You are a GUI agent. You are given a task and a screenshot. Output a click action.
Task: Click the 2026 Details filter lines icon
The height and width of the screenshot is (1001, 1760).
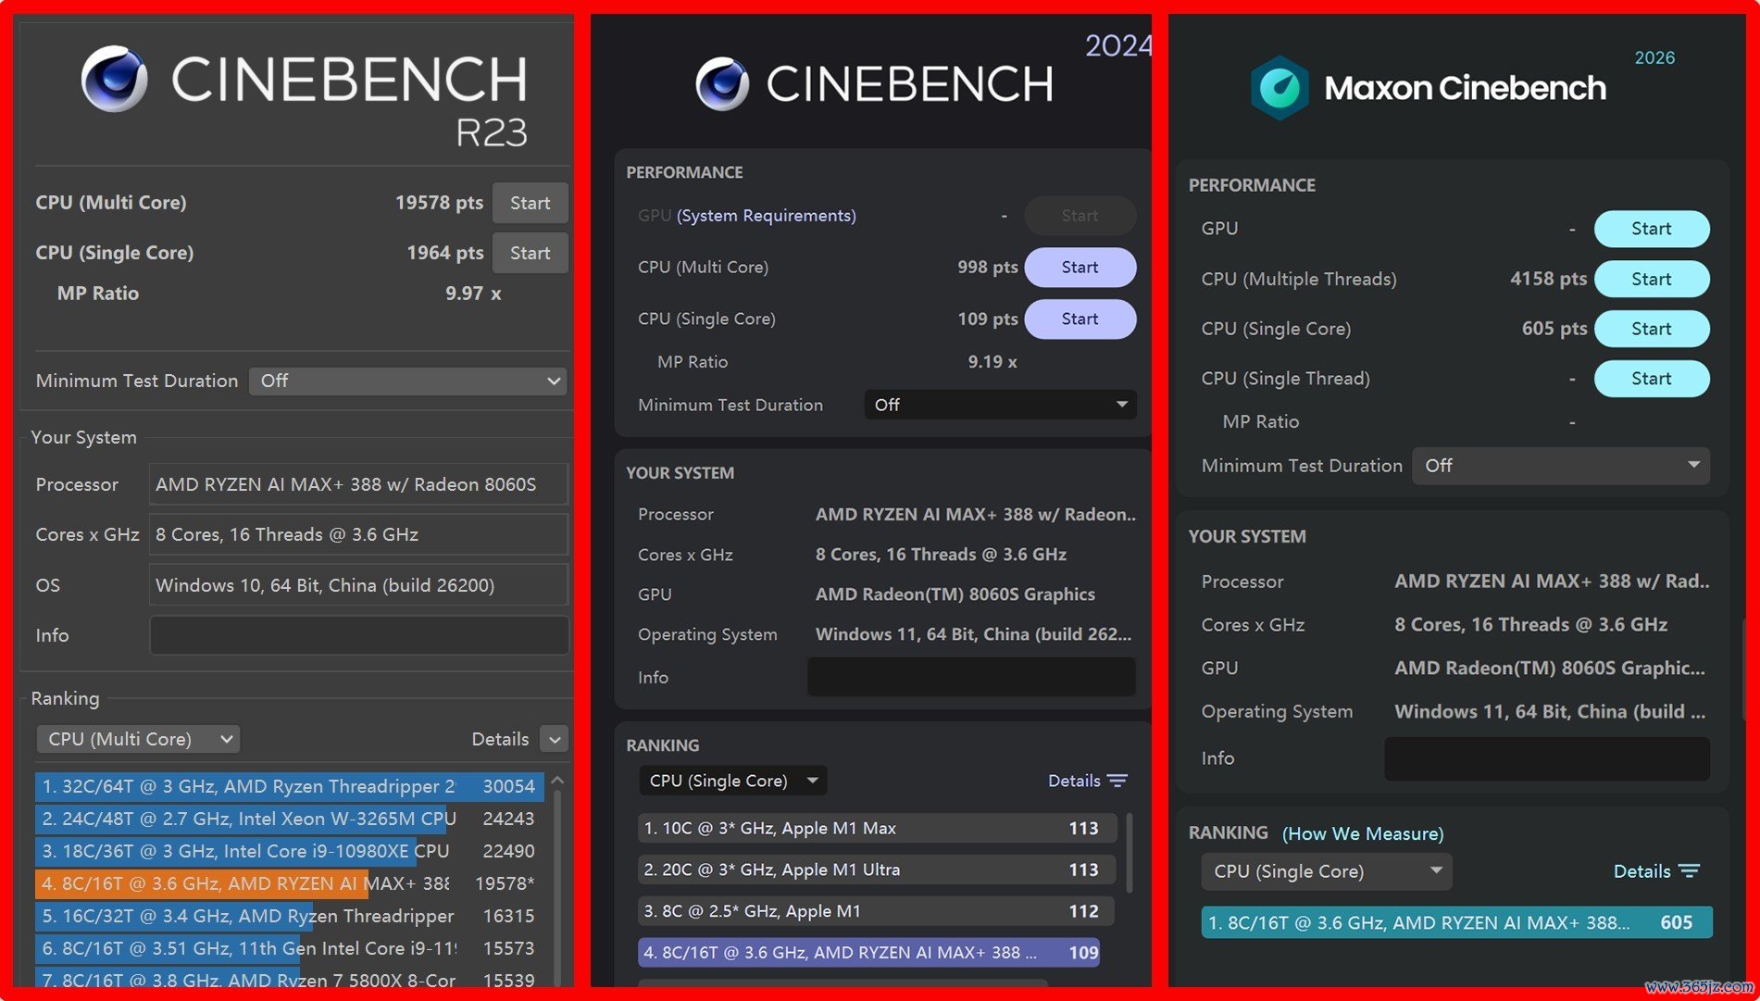click(x=1690, y=871)
